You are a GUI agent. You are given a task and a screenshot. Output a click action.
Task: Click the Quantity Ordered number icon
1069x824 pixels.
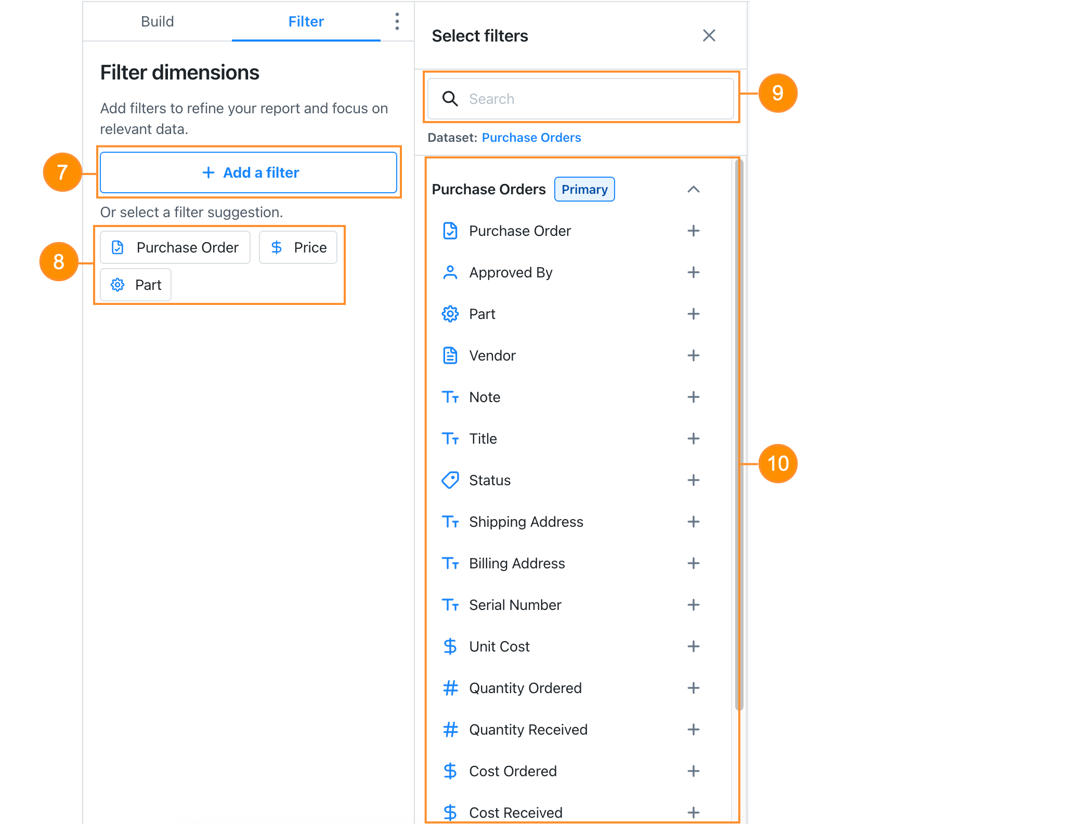tap(450, 688)
